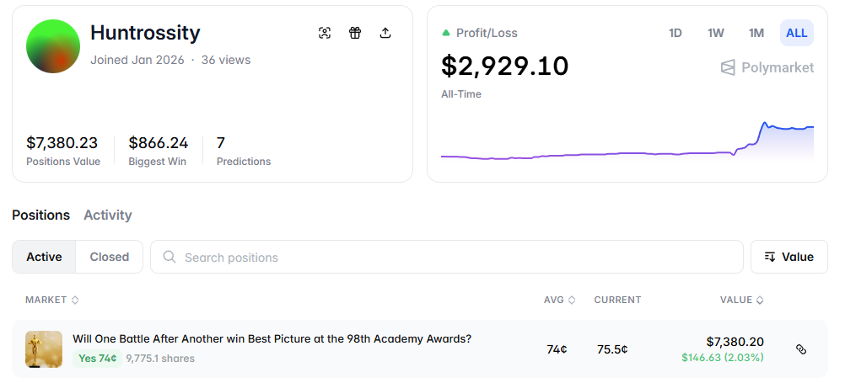
Task: Click the link icon on position row
Action: 801,348
